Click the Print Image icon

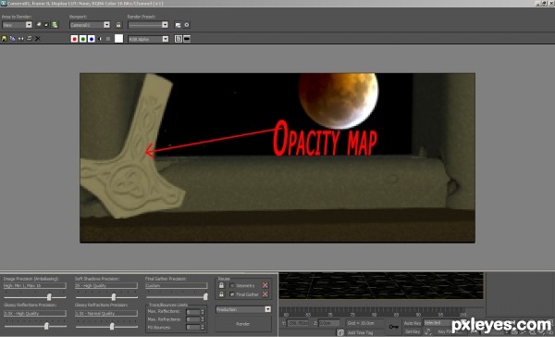click(30, 39)
